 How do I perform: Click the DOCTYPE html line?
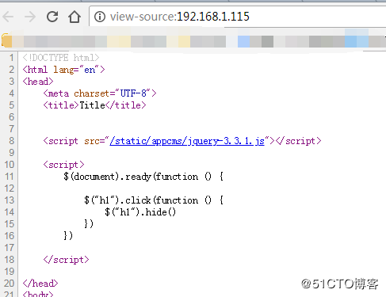tap(61, 58)
